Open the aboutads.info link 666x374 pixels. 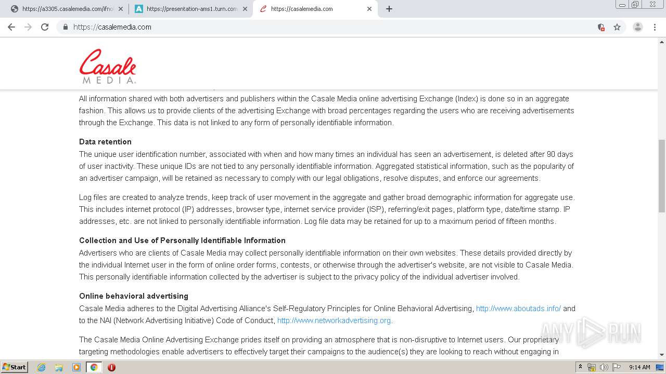pyautogui.click(x=518, y=309)
